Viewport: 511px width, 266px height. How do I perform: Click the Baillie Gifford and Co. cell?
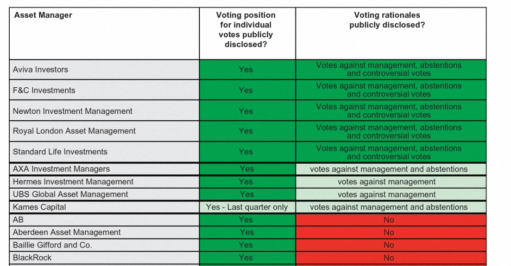pos(104,245)
